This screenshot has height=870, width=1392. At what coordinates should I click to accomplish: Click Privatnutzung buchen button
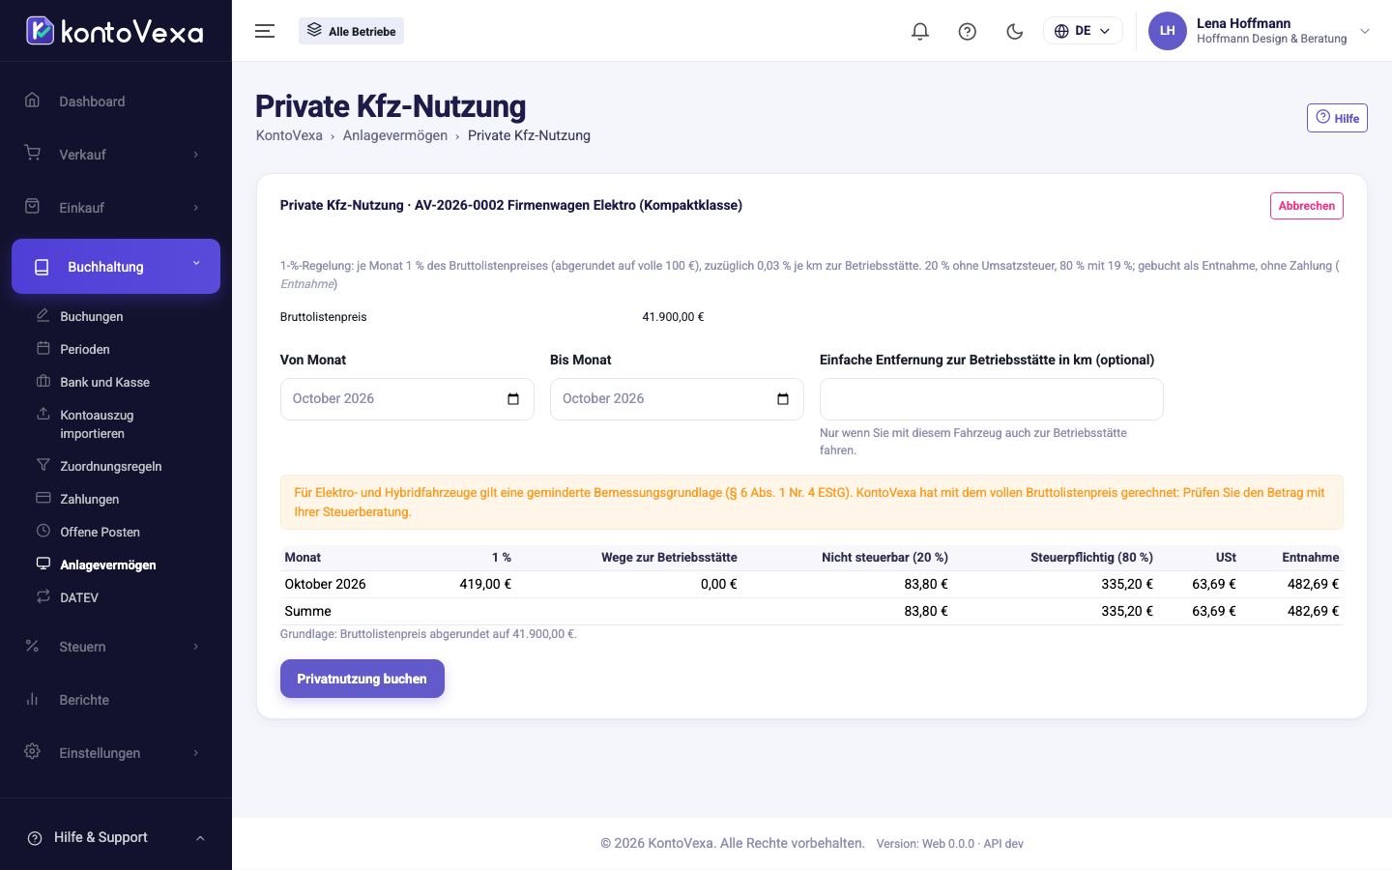click(x=362, y=679)
